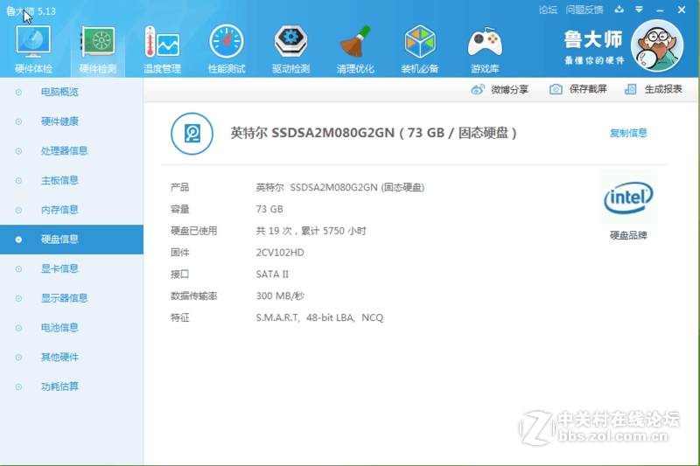Open 装机必备 essential software cube icon

(x=420, y=42)
